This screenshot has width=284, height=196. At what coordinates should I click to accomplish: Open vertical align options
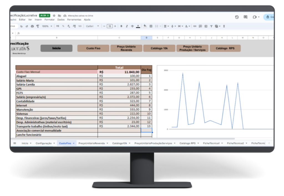173,26
